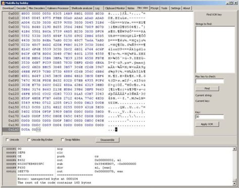Open the PScript tab
The width and height of the screenshot is (239, 188).
155,8
